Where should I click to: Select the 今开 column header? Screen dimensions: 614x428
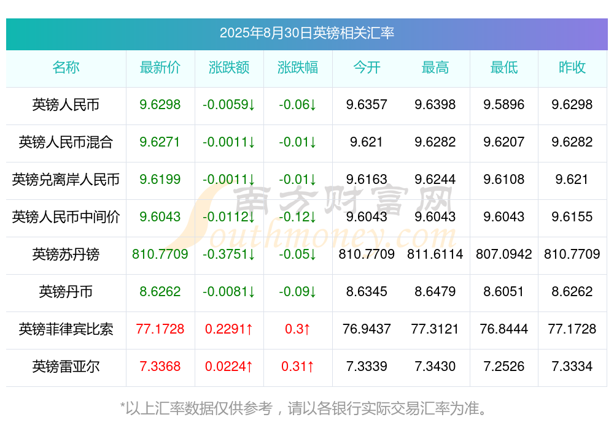pos(367,67)
